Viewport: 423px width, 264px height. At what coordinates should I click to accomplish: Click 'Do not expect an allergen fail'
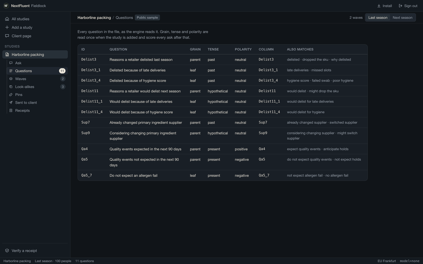coord(133,176)
